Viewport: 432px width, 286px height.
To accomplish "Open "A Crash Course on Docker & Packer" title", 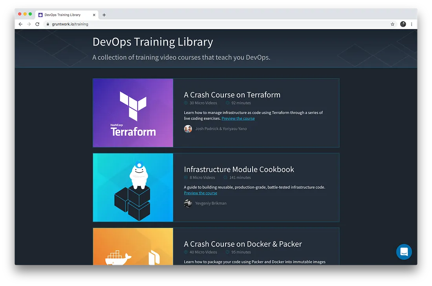I will click(x=243, y=244).
